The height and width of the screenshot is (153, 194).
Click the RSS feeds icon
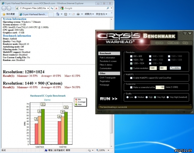(66, 14)
